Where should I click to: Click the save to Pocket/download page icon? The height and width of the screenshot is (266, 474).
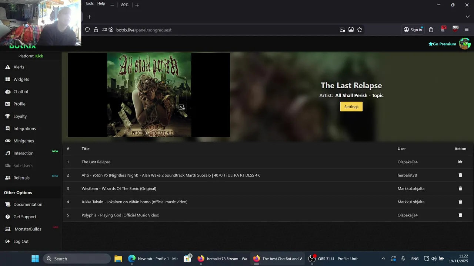(x=351, y=30)
